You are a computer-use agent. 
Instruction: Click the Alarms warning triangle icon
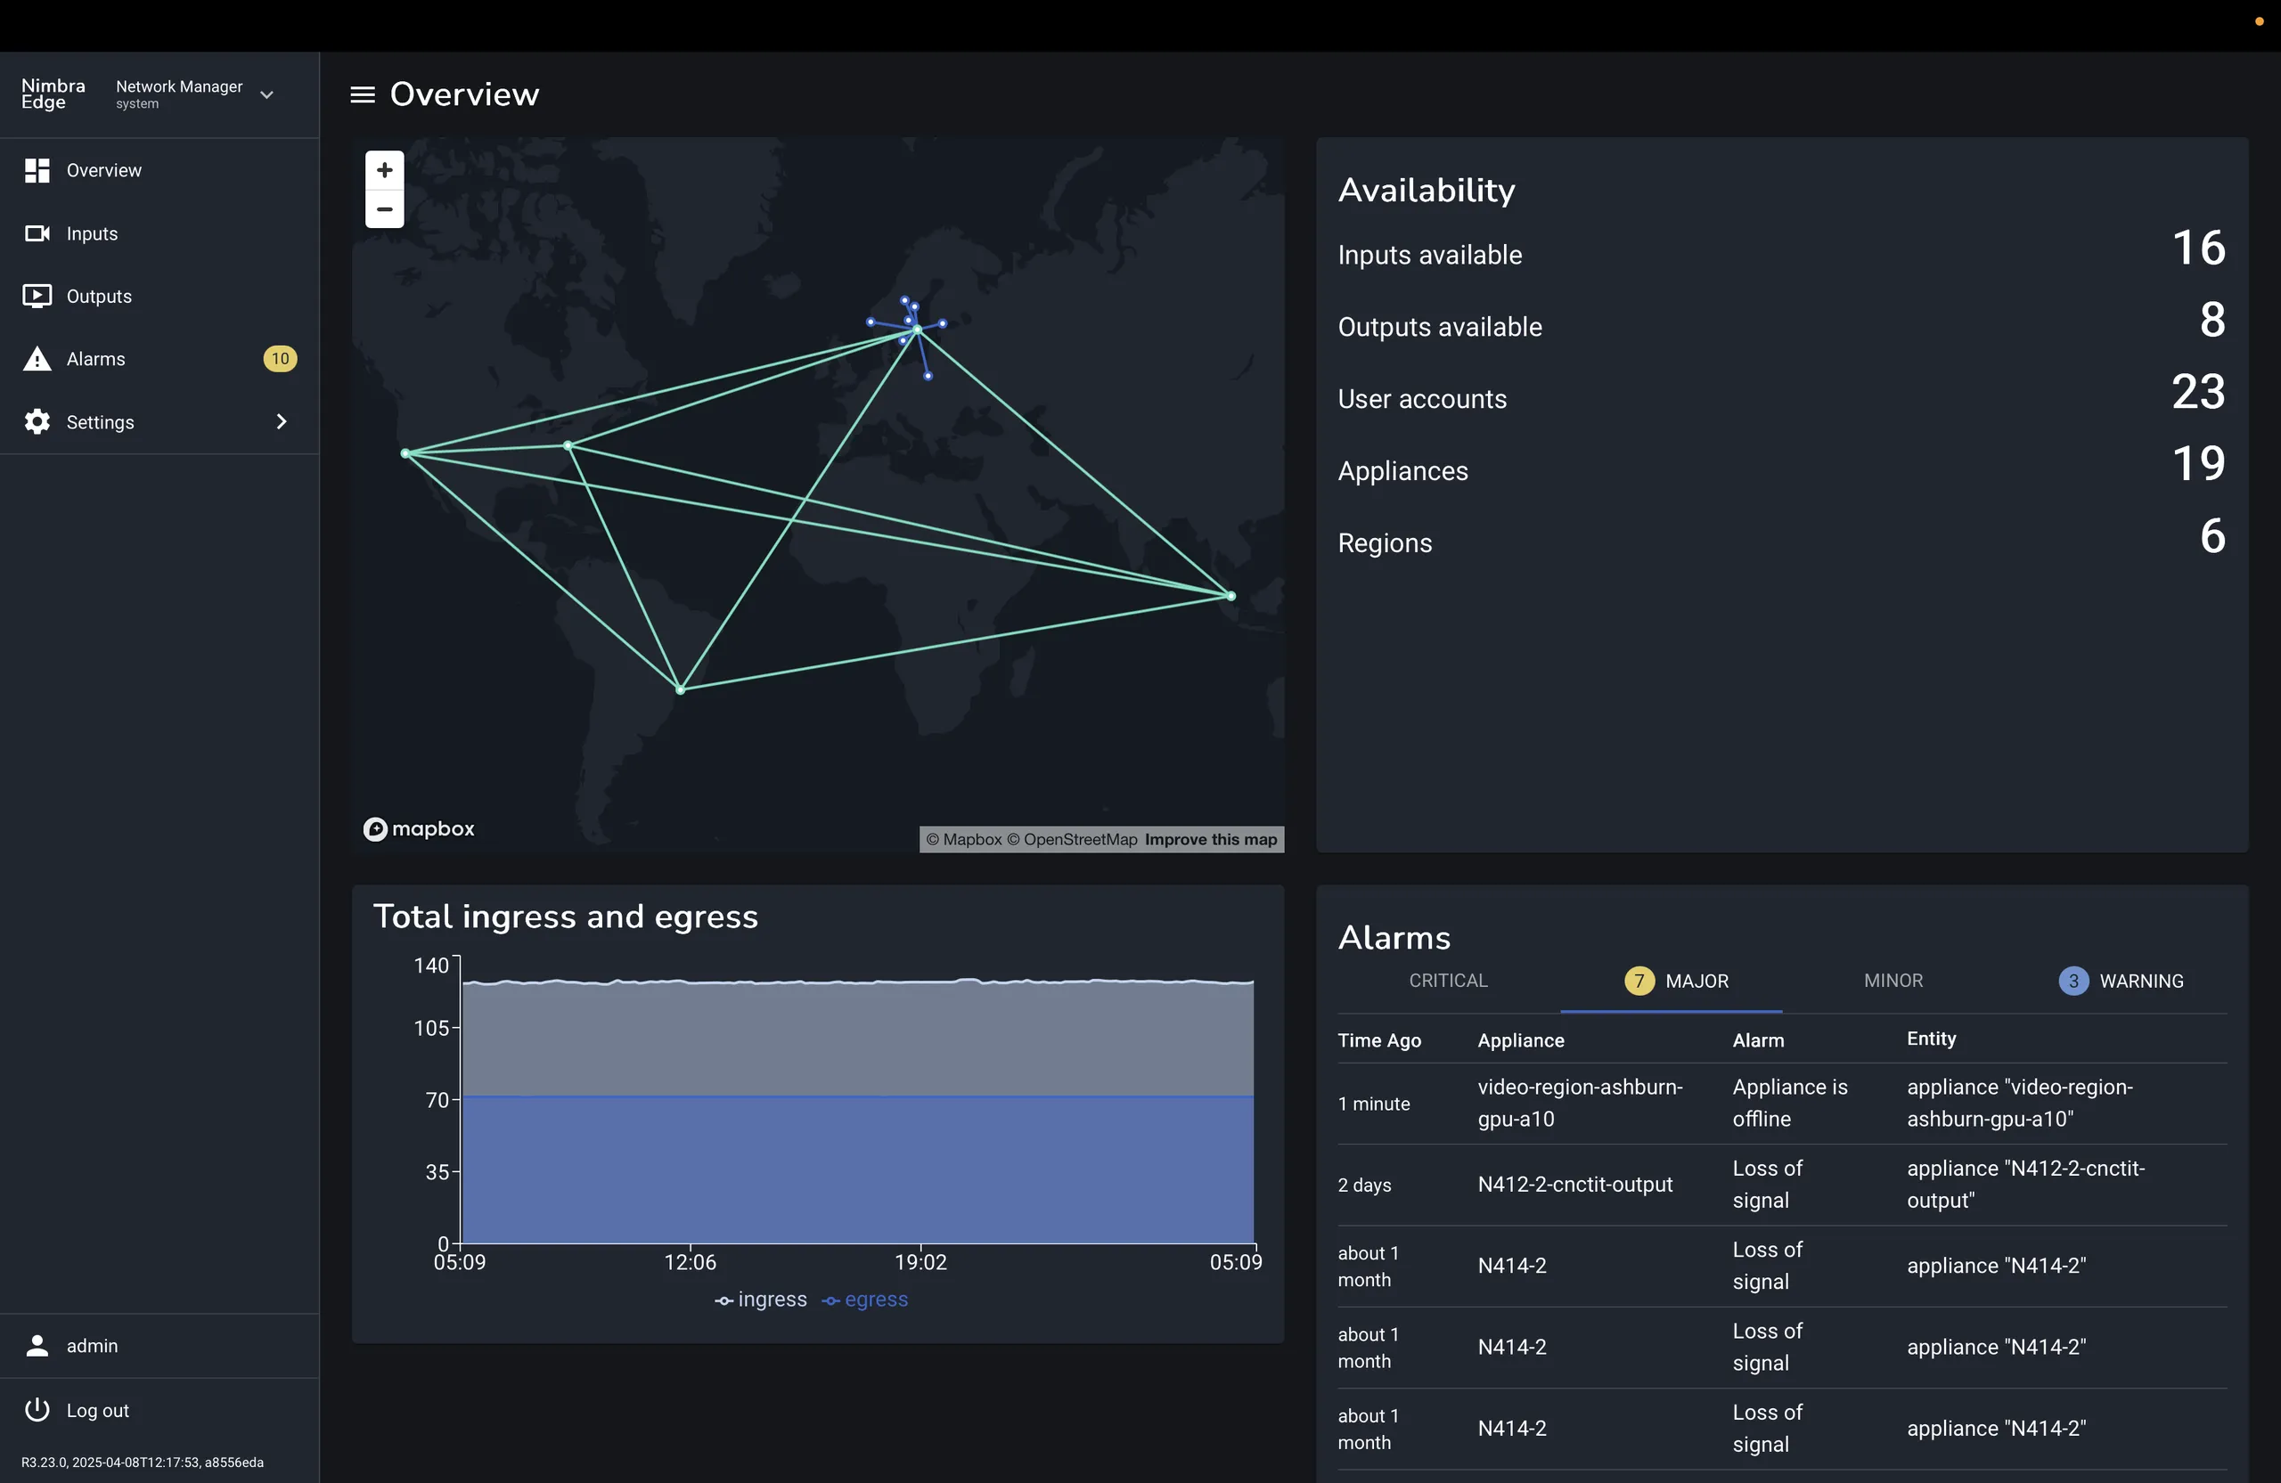pyautogui.click(x=37, y=359)
